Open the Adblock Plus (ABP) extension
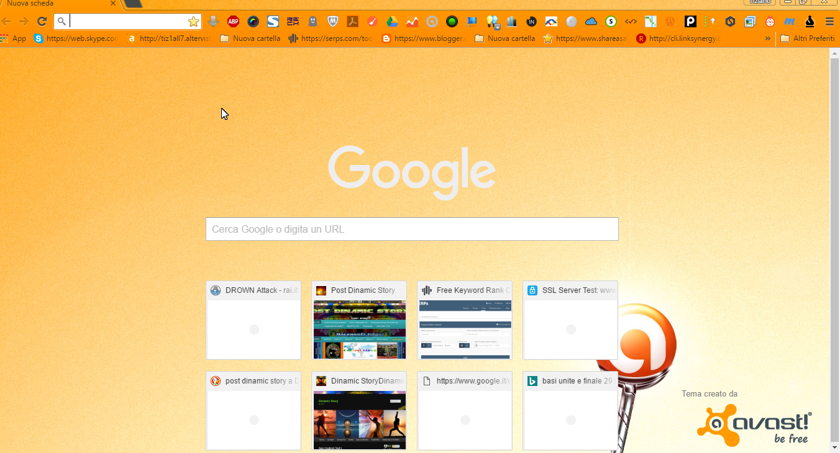Viewport: 840px width, 453px height. [x=233, y=22]
